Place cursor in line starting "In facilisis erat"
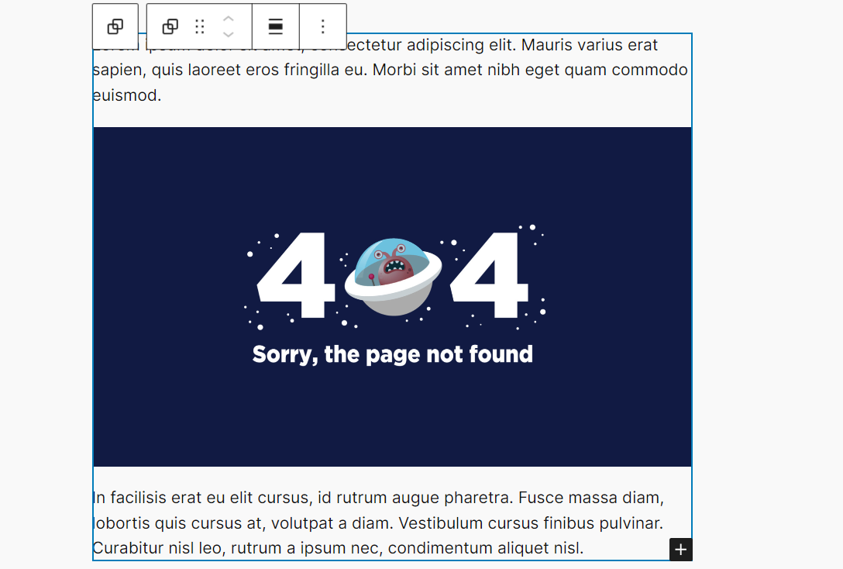Screen dimensions: 843x569 click(x=378, y=498)
